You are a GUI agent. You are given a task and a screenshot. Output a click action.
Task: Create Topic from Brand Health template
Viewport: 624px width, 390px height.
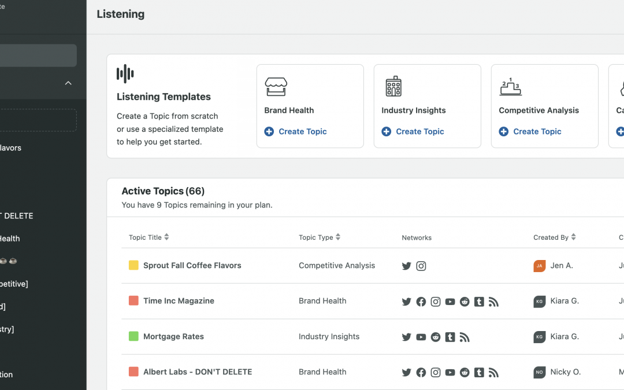pyautogui.click(x=296, y=132)
